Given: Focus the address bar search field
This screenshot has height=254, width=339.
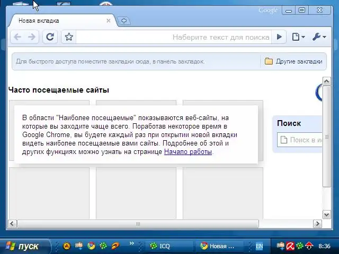Looking at the screenshot, I should (x=174, y=37).
